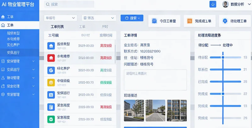Click the 请现伺上传图片 upload text area
252x128 pixels.
point(155,80)
